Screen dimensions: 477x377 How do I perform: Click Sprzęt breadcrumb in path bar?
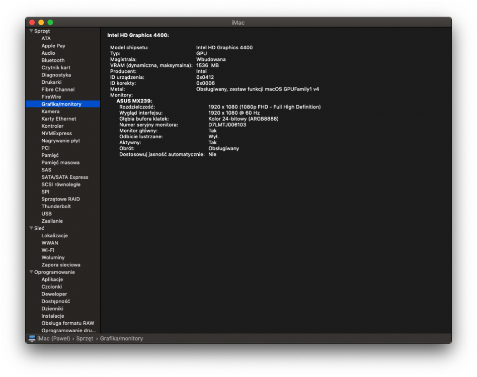[x=85, y=338]
